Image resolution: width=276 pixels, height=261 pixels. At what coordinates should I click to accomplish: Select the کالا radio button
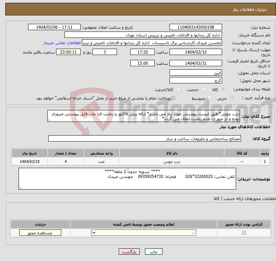223,89
